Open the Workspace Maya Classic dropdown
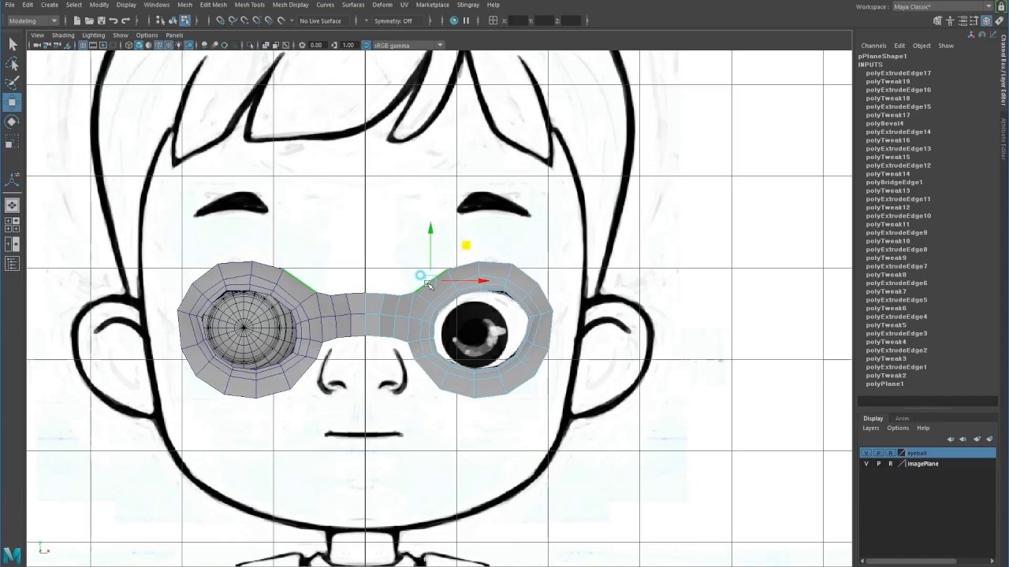Image resolution: width=1009 pixels, height=567 pixels. [942, 6]
